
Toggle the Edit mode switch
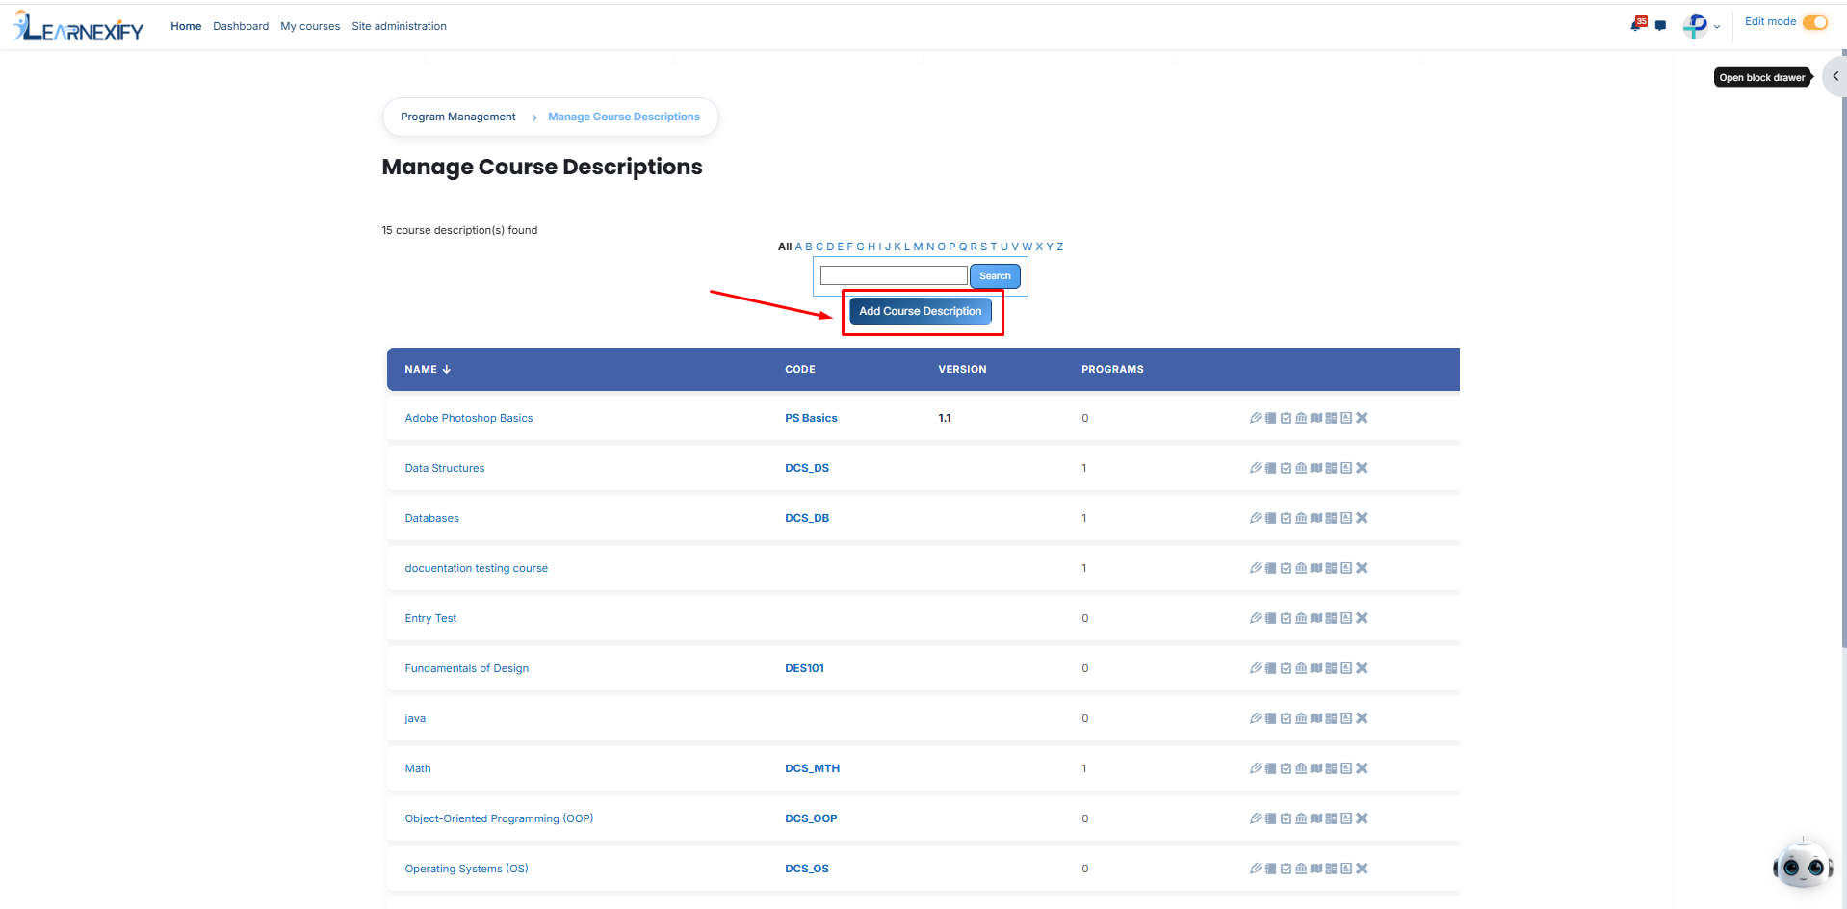(1814, 22)
